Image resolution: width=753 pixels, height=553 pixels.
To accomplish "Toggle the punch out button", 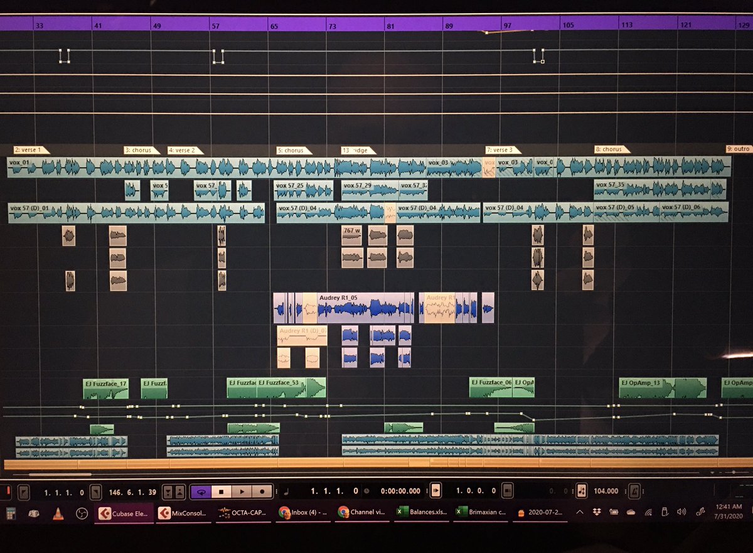I will 179,491.
